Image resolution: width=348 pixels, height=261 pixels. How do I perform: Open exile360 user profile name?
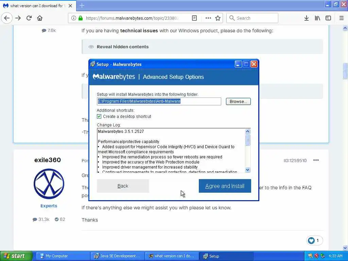pos(48,160)
